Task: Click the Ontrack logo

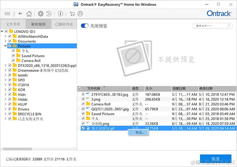Action: click(219, 14)
